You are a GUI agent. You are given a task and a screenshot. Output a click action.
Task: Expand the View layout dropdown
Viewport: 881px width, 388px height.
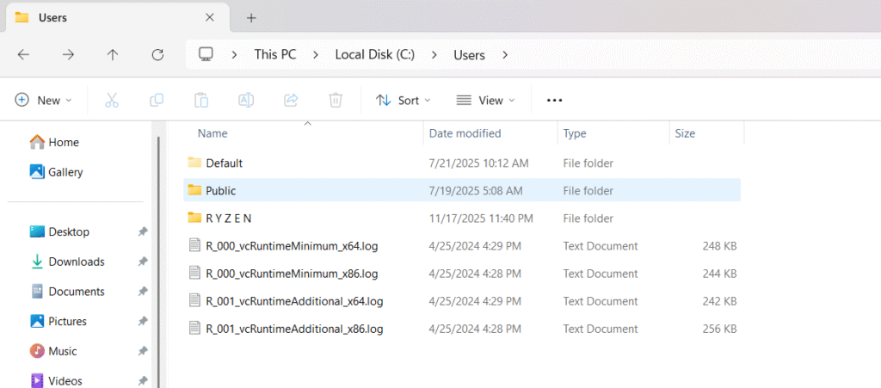click(x=485, y=101)
